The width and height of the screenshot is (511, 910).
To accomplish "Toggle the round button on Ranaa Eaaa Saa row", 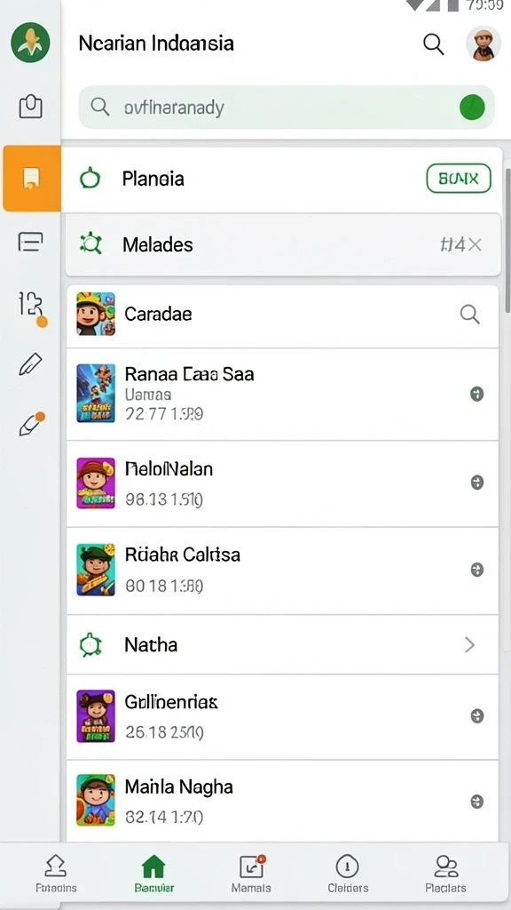I will 476,395.
